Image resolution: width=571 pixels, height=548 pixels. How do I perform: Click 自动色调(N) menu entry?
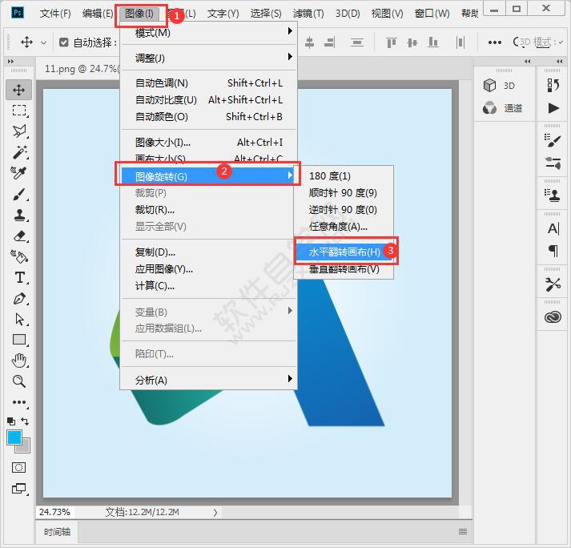209,83
